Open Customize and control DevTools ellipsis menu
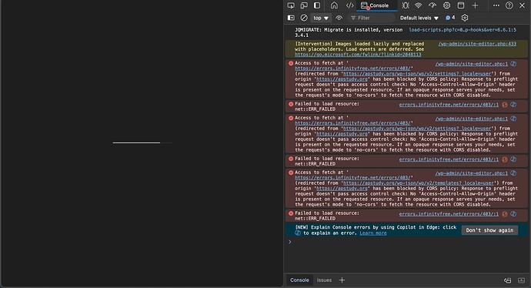 click(x=496, y=5)
